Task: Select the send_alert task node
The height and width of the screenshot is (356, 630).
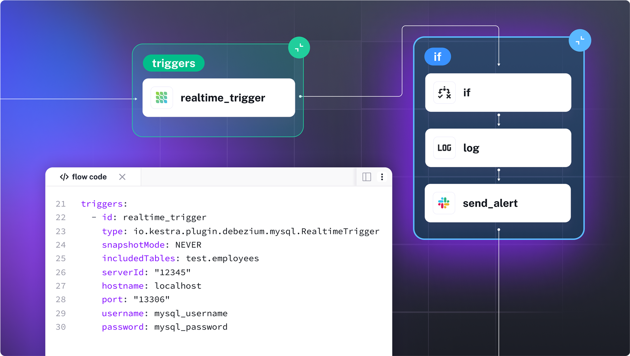Action: click(x=497, y=203)
